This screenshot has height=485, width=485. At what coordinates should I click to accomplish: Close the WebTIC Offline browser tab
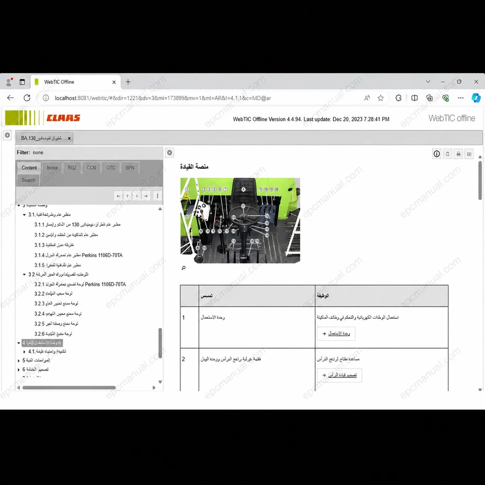114,82
